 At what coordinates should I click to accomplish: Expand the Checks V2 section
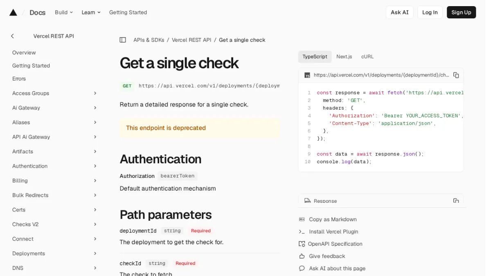click(x=95, y=224)
